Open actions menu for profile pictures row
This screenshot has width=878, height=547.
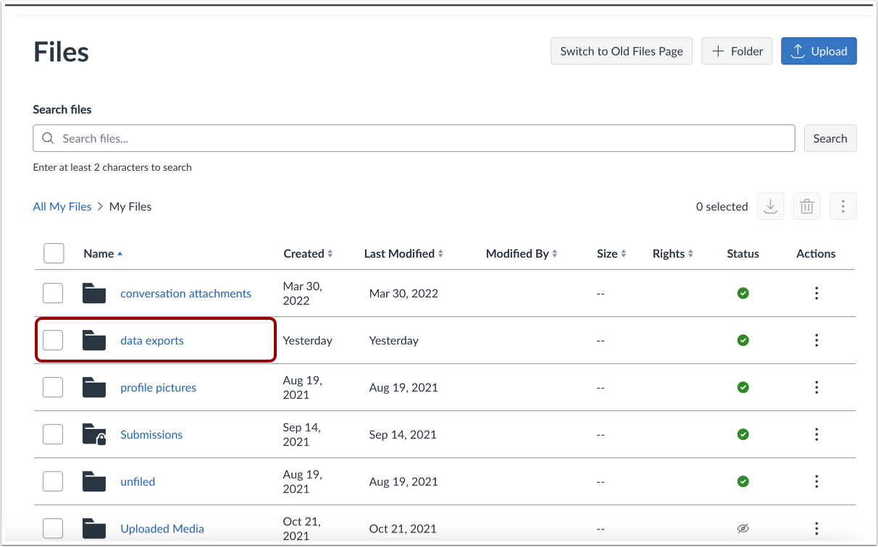816,387
